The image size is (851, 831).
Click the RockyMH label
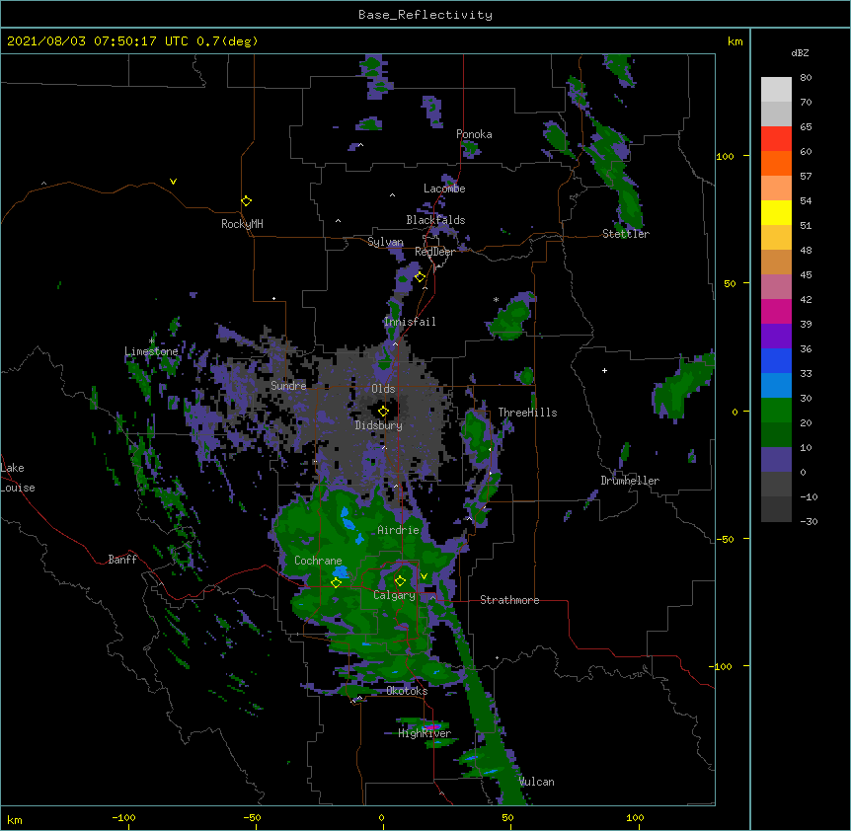tap(242, 224)
